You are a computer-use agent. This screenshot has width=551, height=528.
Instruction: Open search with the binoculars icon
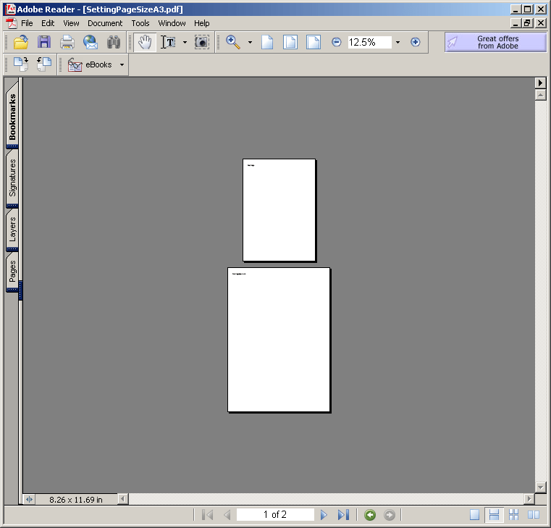114,42
